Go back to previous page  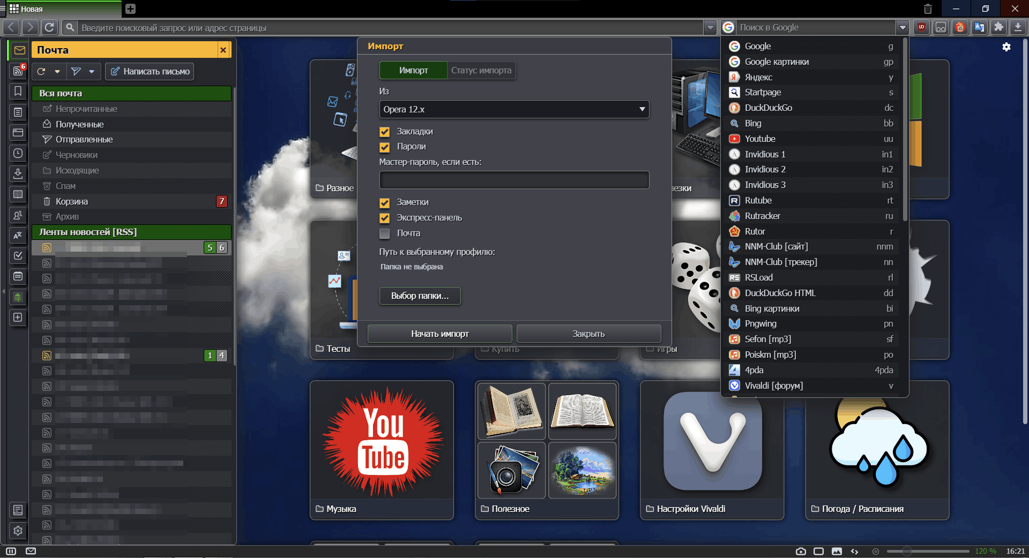click(12, 27)
